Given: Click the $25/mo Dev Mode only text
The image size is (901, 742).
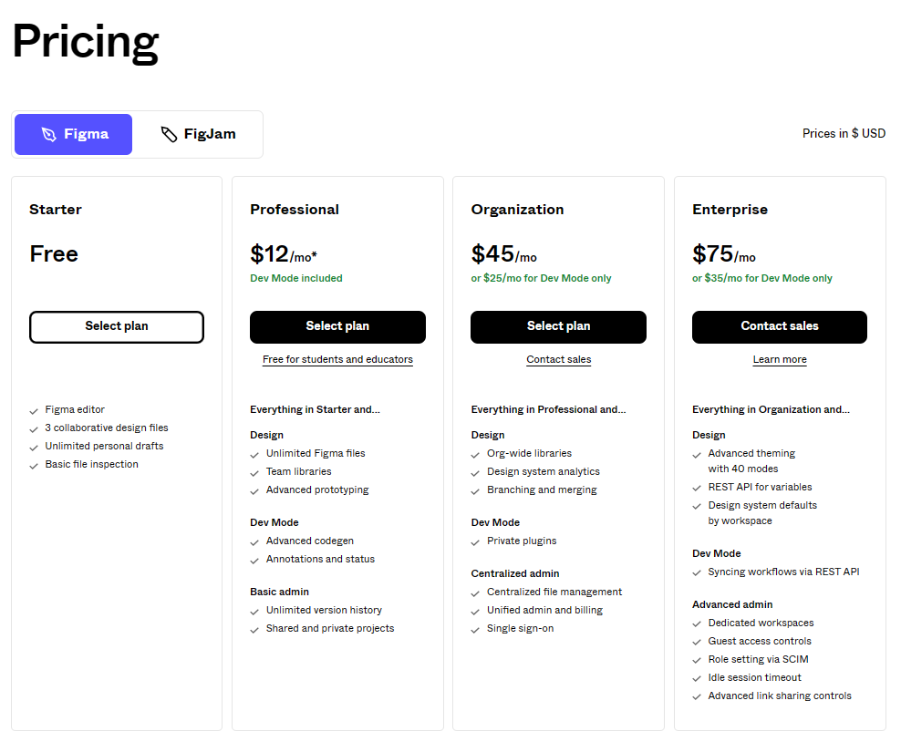Looking at the screenshot, I should [542, 278].
